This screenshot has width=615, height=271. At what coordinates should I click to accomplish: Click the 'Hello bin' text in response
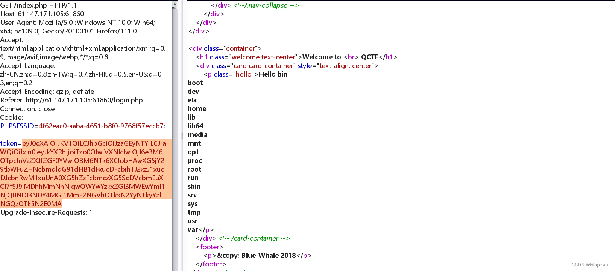click(x=273, y=74)
